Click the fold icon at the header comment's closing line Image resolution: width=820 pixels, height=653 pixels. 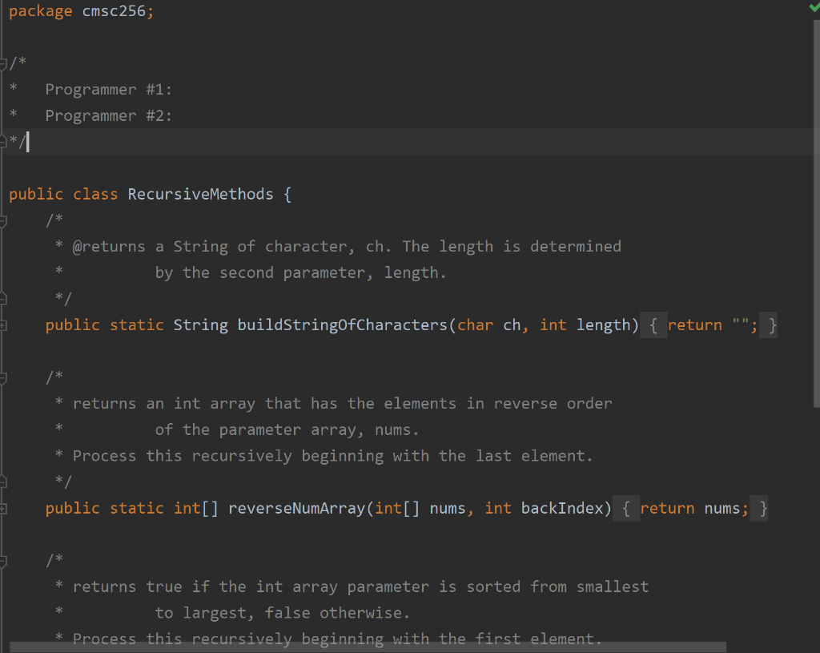pos(3,141)
